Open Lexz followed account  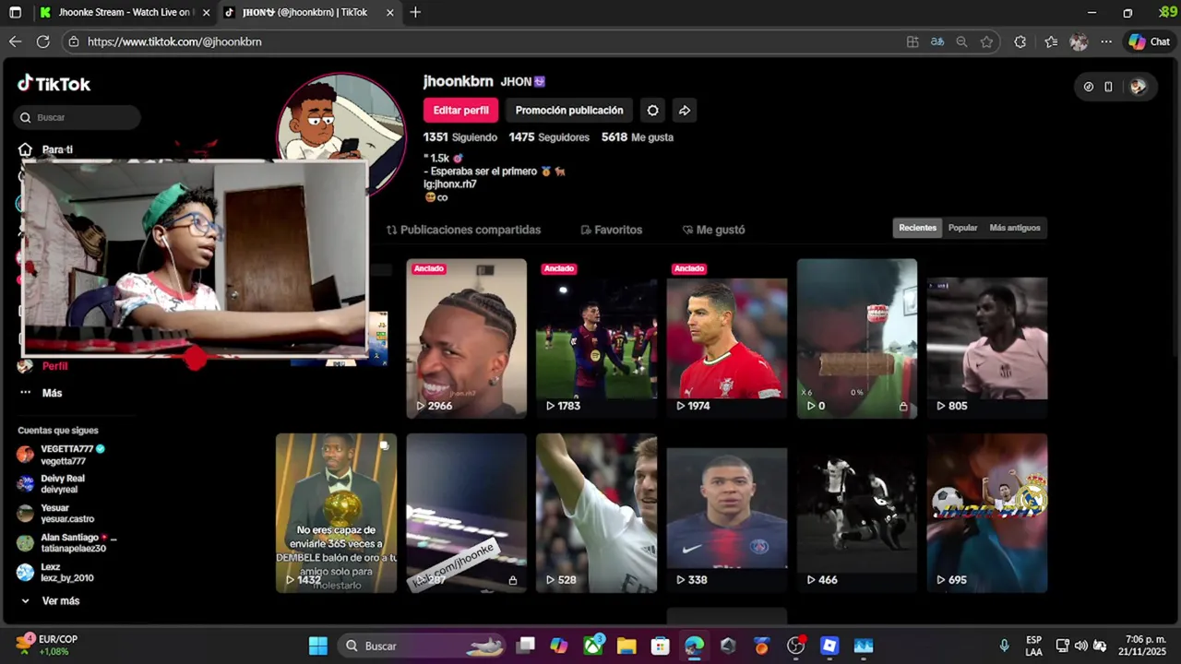[55, 573]
